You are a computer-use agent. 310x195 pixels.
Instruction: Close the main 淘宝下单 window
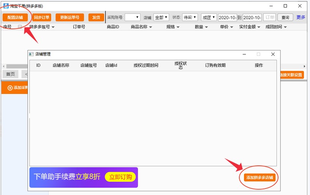[300, 6]
